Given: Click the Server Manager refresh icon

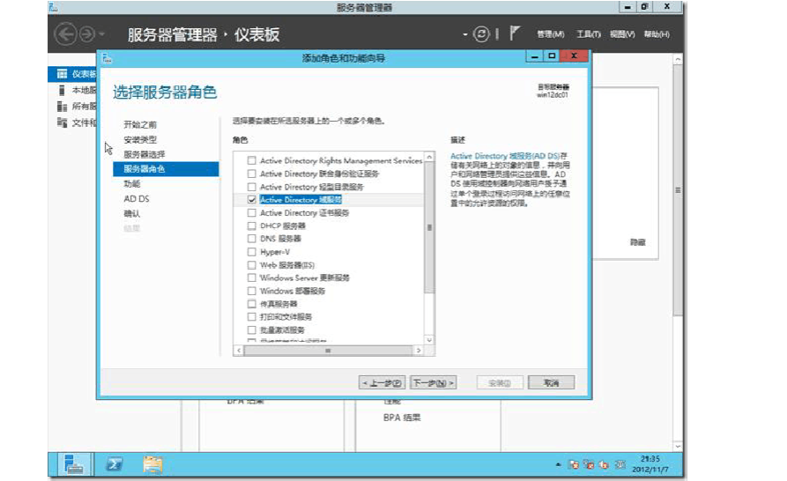Looking at the screenshot, I should click(x=481, y=34).
